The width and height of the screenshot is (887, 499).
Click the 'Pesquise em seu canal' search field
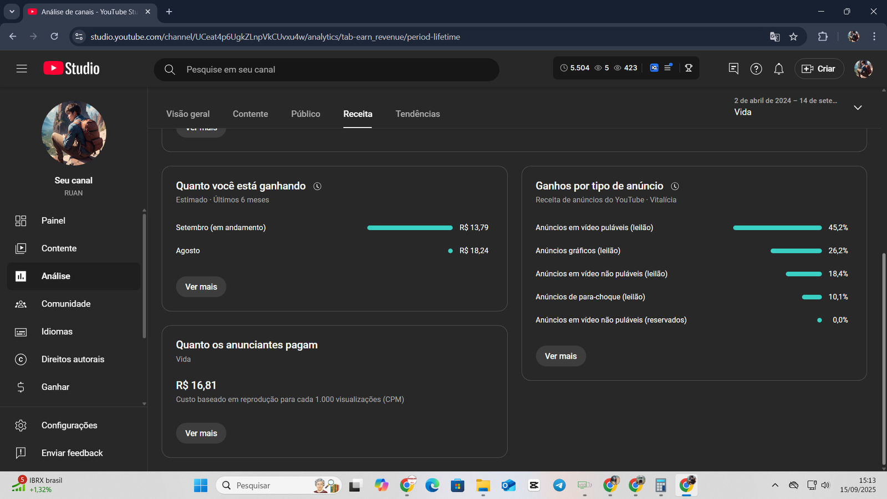(327, 69)
